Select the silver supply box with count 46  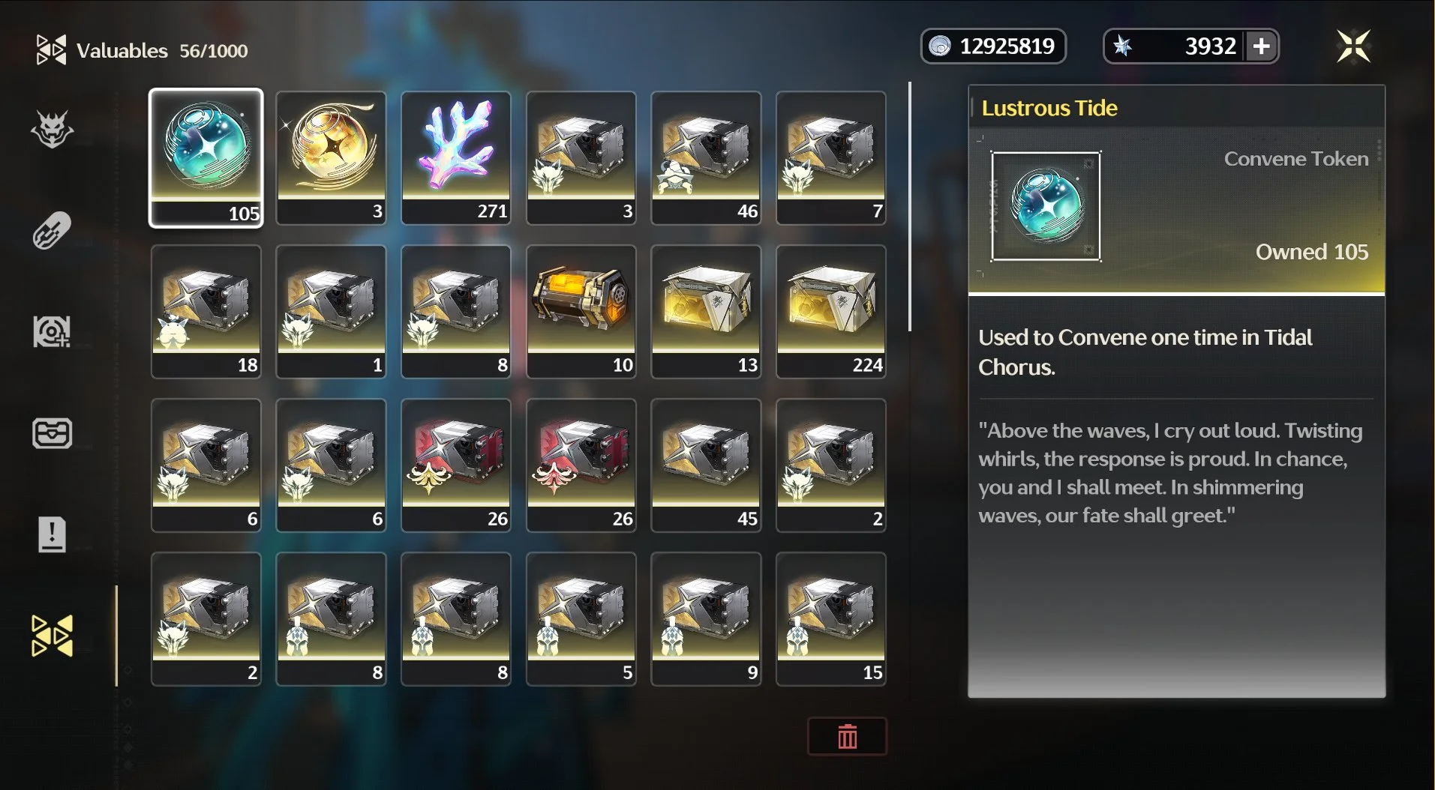click(x=706, y=158)
